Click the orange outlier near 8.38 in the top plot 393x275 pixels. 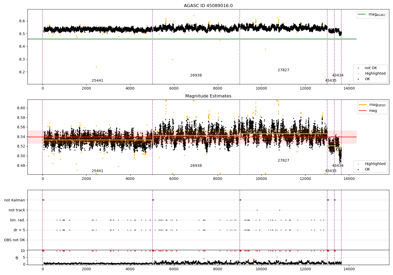click(x=265, y=49)
